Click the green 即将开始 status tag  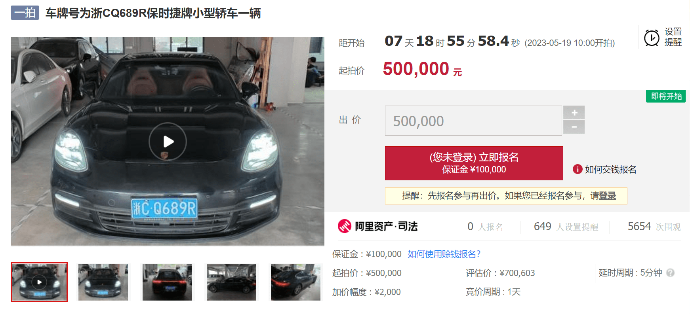(666, 96)
